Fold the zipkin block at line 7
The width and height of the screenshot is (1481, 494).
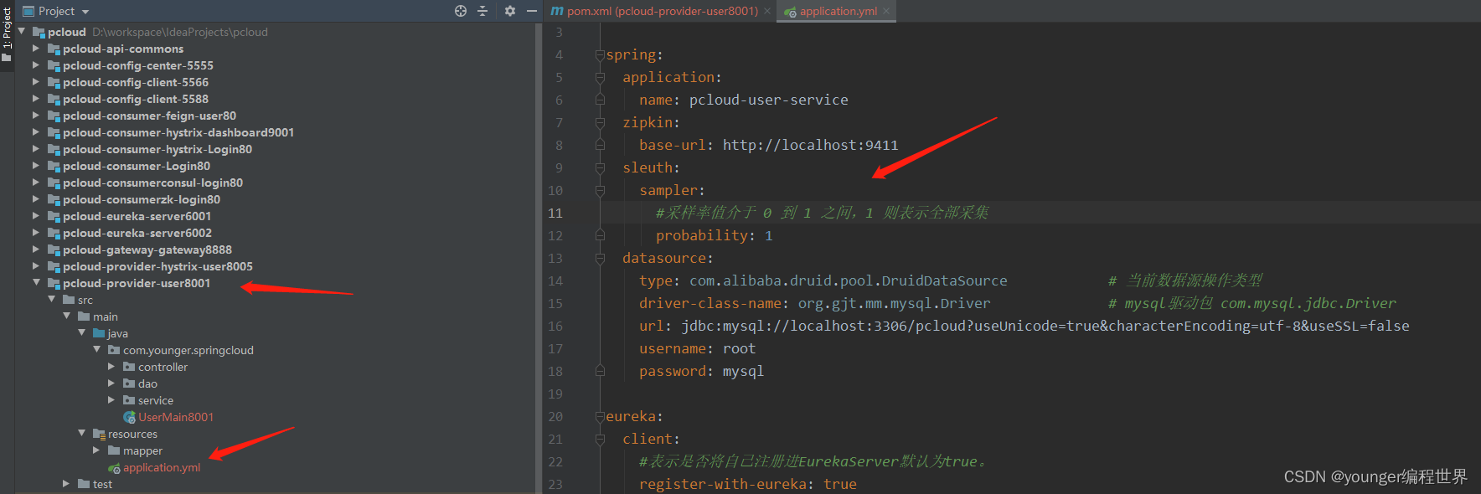(x=600, y=122)
